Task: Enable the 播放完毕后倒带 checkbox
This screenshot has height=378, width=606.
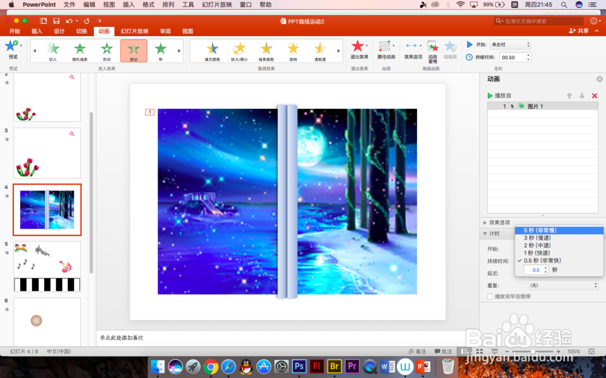Action: click(490, 296)
